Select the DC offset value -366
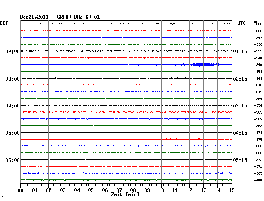 tap(258, 146)
